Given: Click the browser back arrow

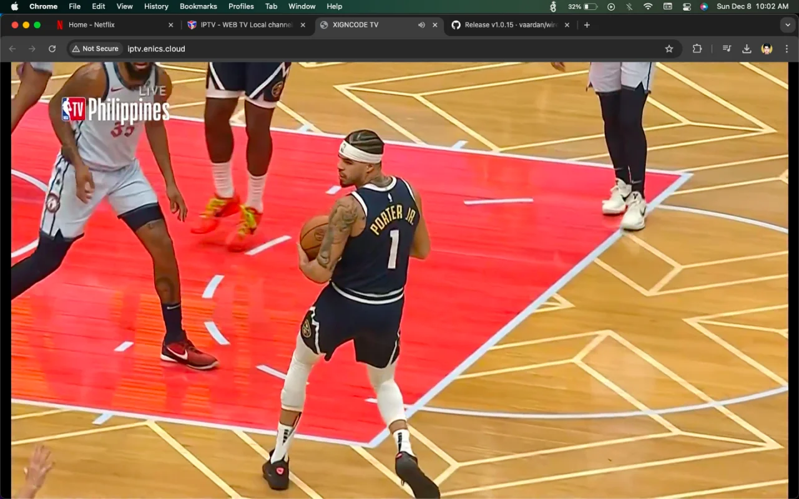Looking at the screenshot, I should (12, 49).
